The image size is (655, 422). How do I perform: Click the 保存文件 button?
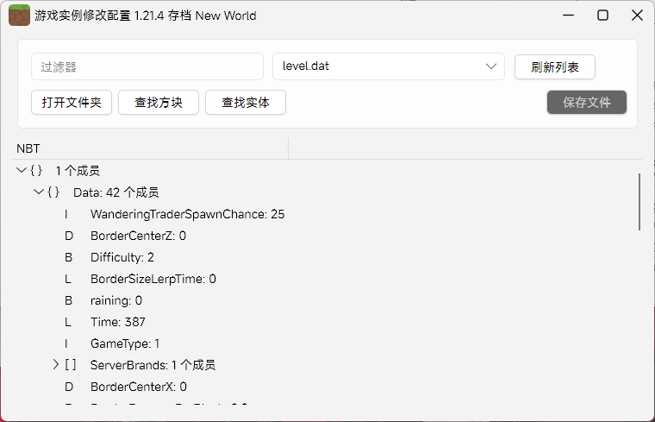click(x=587, y=102)
